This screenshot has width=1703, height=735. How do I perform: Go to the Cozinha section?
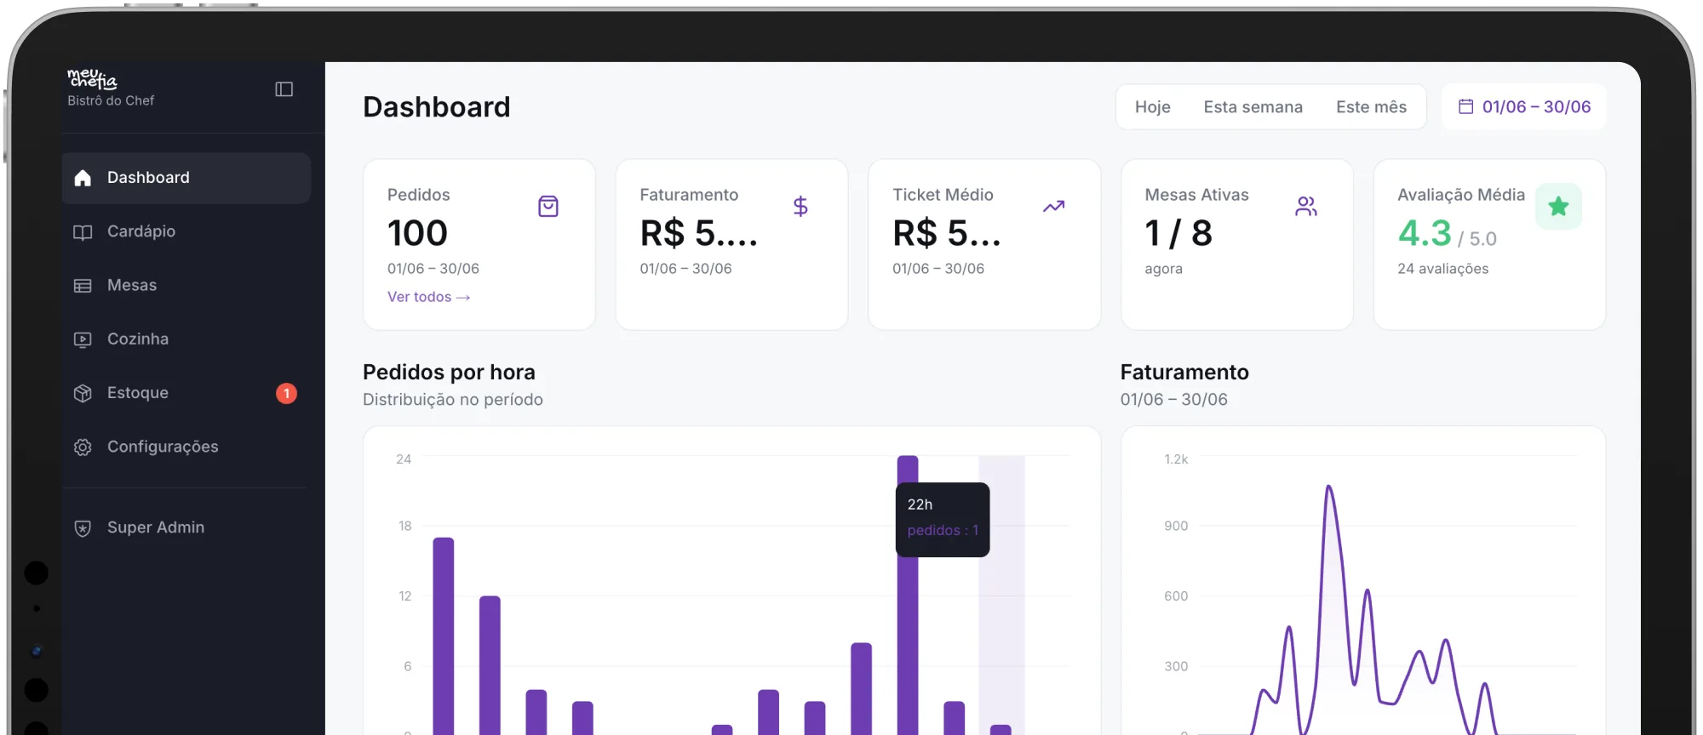tap(186, 339)
